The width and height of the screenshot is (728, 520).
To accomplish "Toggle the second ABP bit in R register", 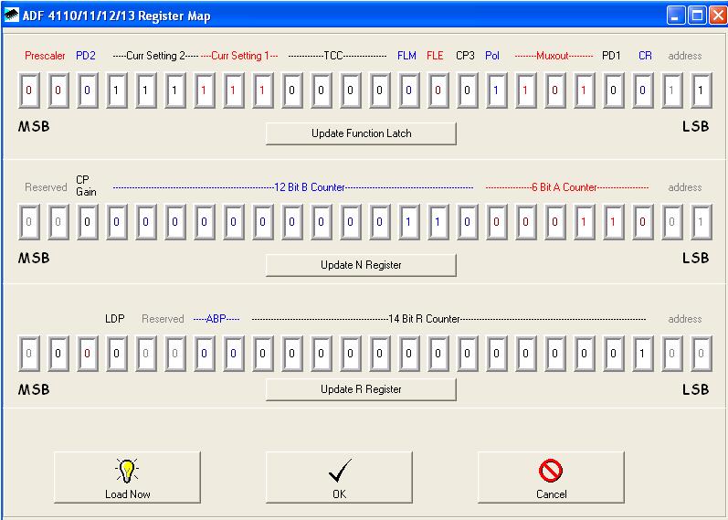I will pos(233,353).
